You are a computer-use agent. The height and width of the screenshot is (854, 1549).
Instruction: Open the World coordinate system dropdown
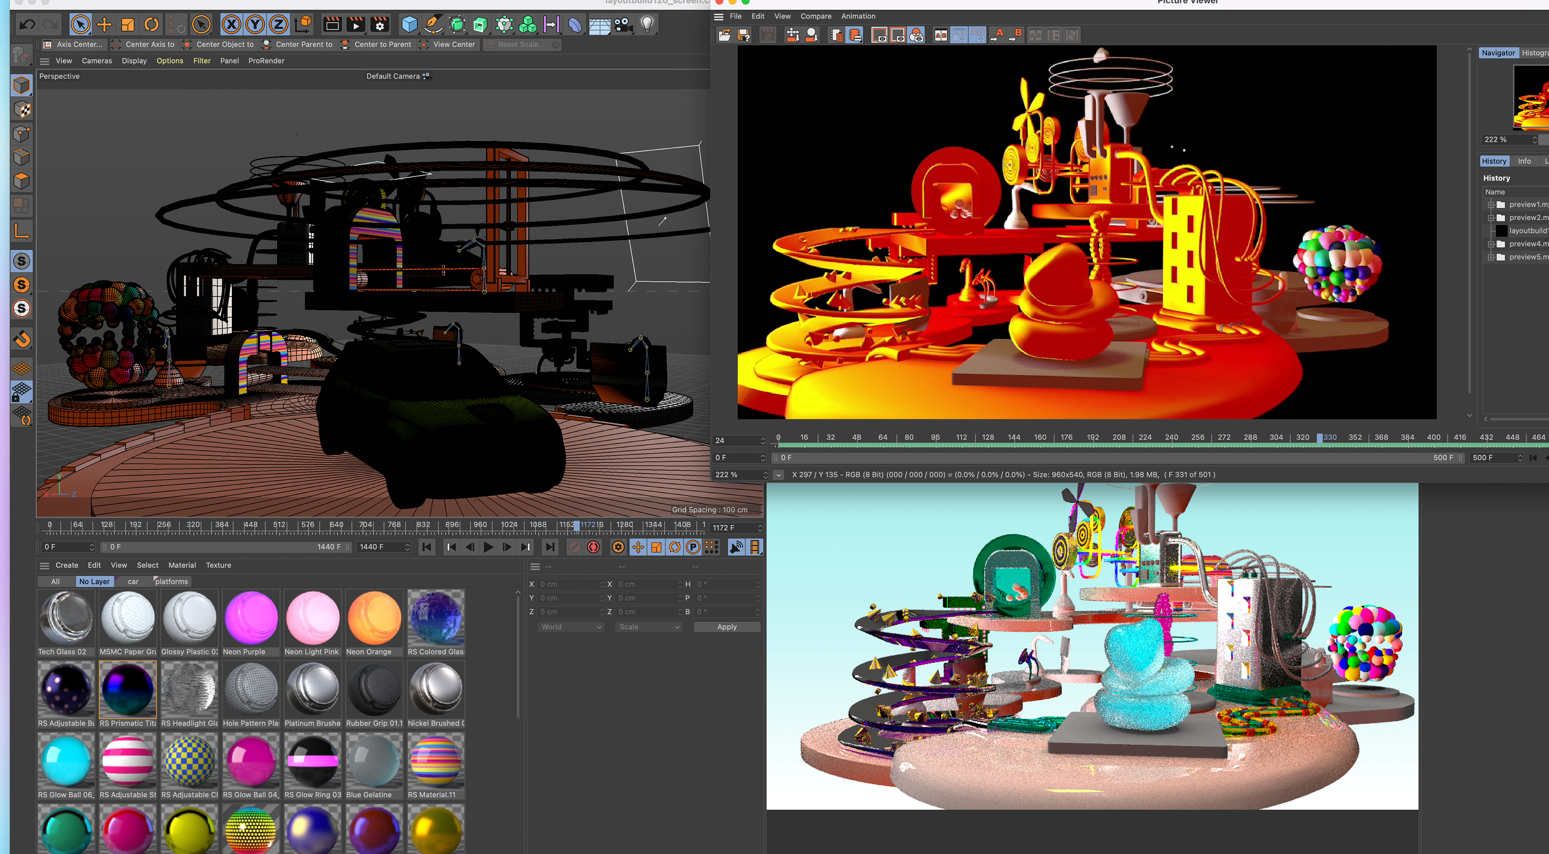coord(570,626)
